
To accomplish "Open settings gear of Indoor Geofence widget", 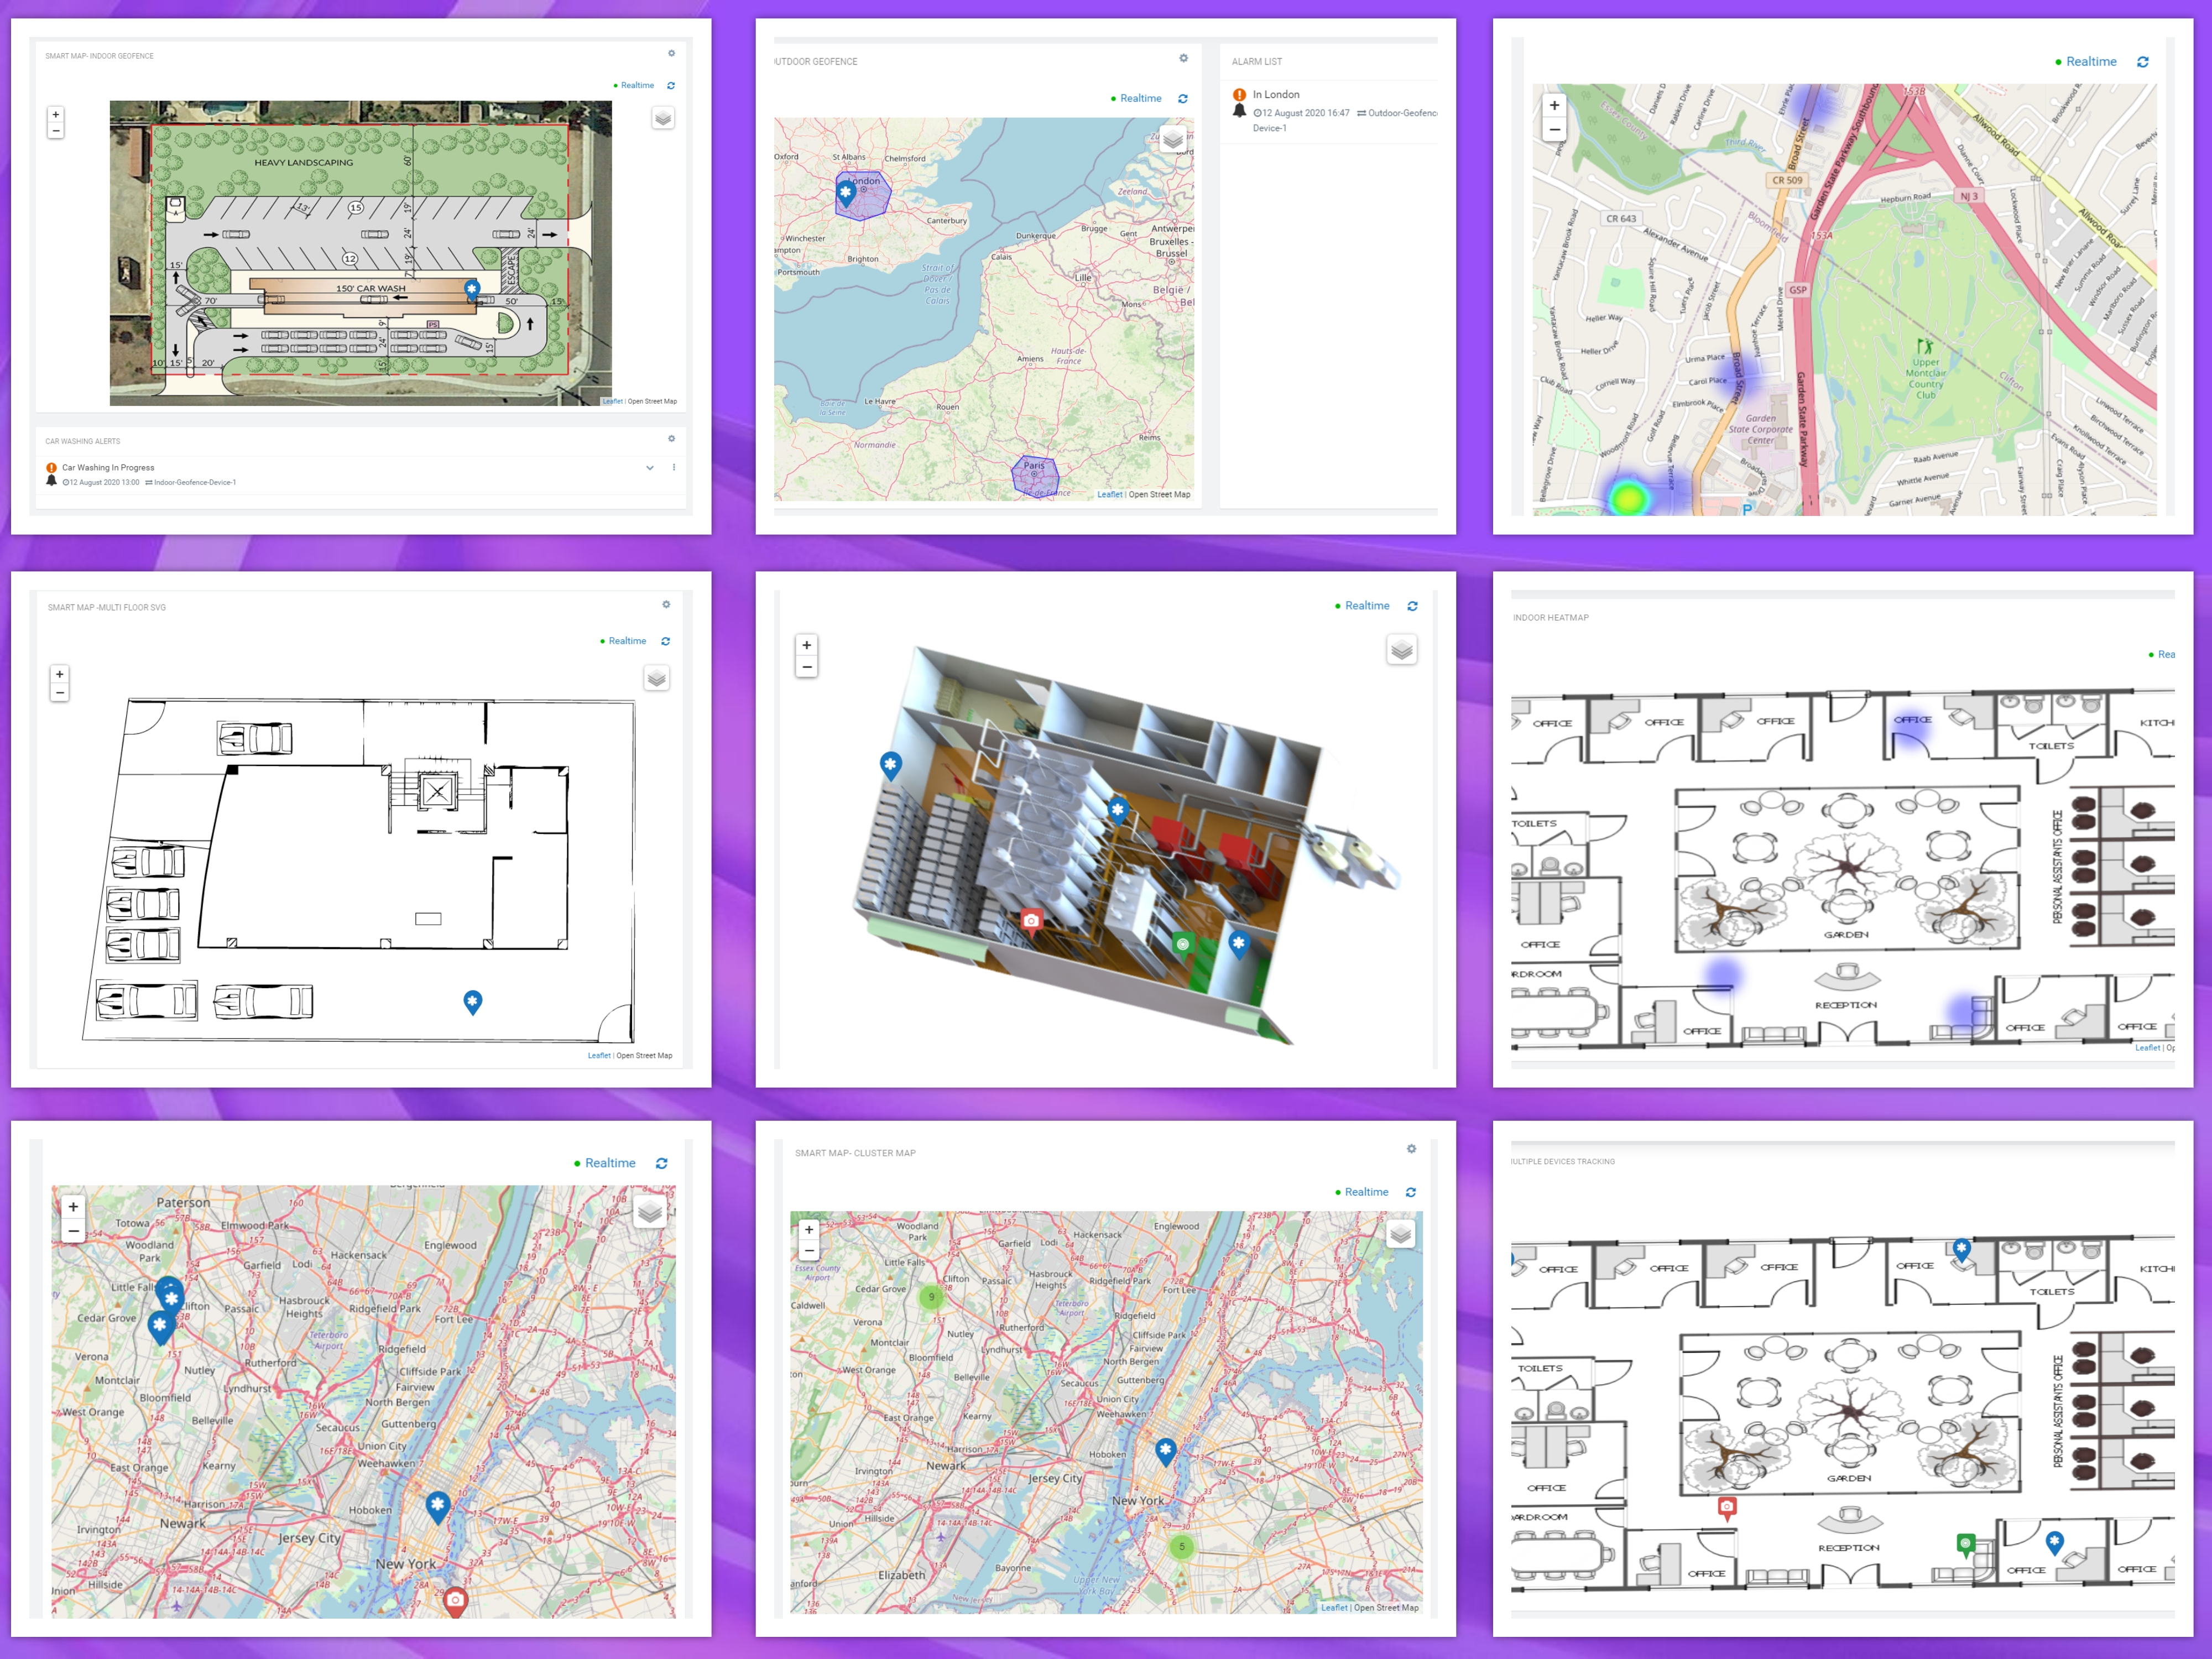I will (x=671, y=54).
